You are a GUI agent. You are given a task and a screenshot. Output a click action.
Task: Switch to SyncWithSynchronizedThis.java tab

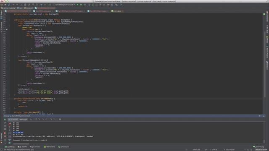(70, 11)
